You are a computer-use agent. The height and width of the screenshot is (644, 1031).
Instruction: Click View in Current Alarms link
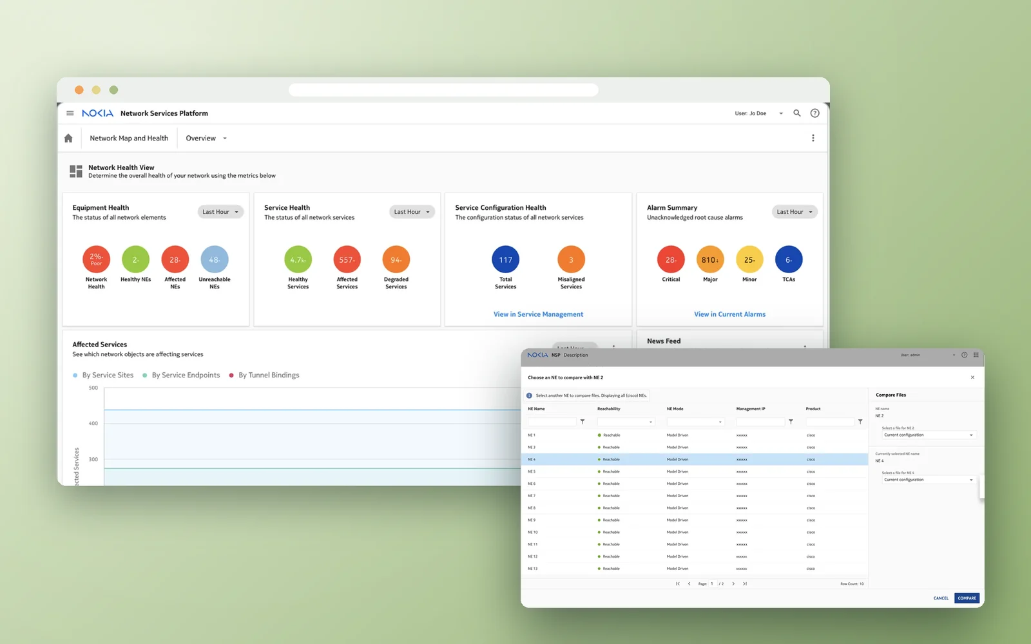click(729, 314)
